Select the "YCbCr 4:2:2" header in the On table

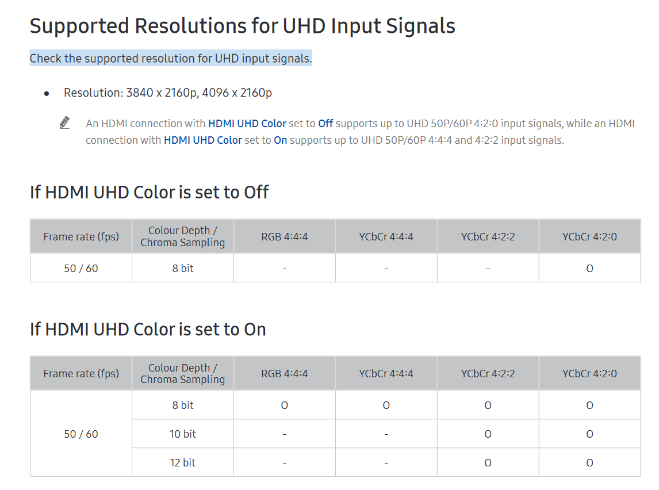(x=488, y=373)
